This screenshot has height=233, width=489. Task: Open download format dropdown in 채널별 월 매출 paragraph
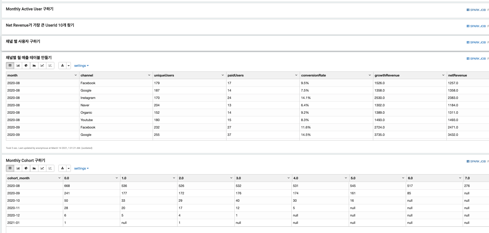69,66
